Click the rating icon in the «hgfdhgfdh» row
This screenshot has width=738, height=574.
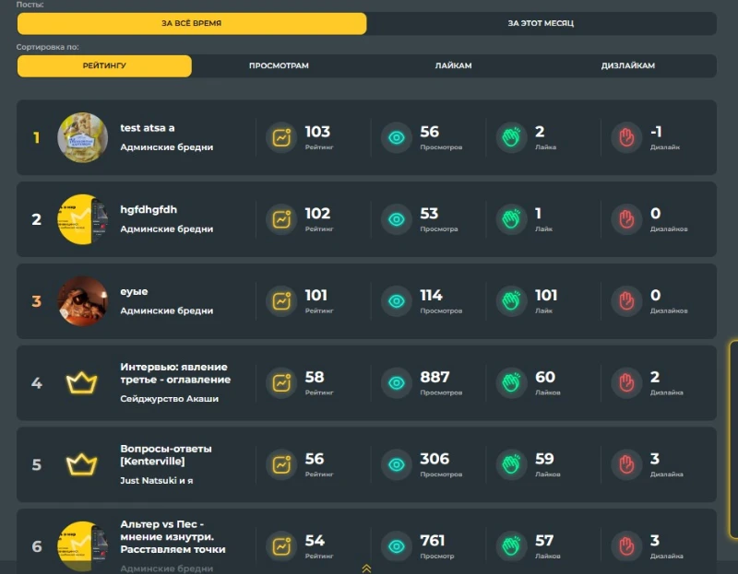pyautogui.click(x=281, y=219)
